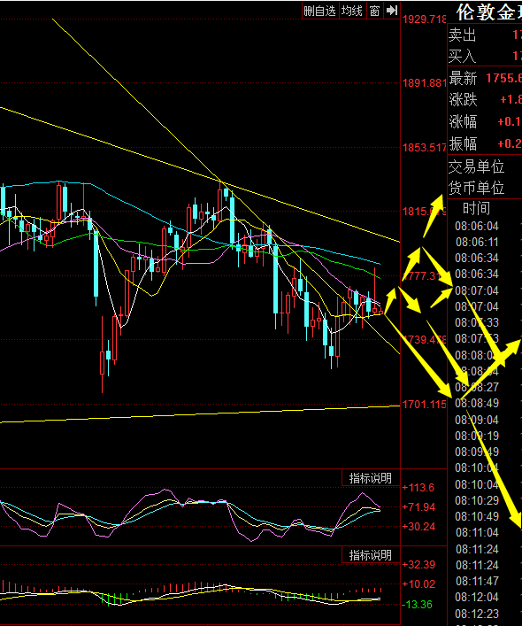Click the 涨幅 percent change label
Viewport: 522px width, 626px height.
click(x=463, y=121)
